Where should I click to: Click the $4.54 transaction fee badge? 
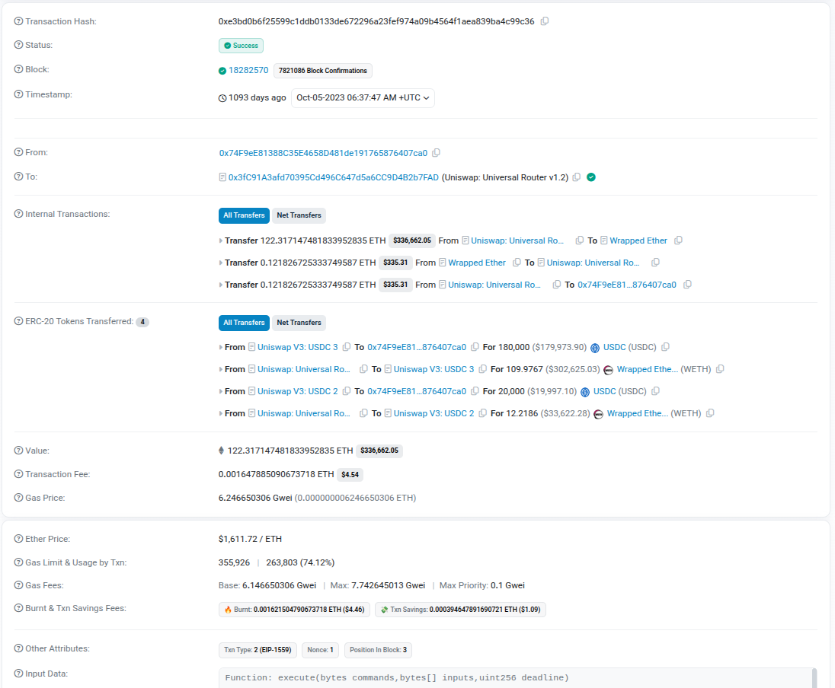pos(350,475)
